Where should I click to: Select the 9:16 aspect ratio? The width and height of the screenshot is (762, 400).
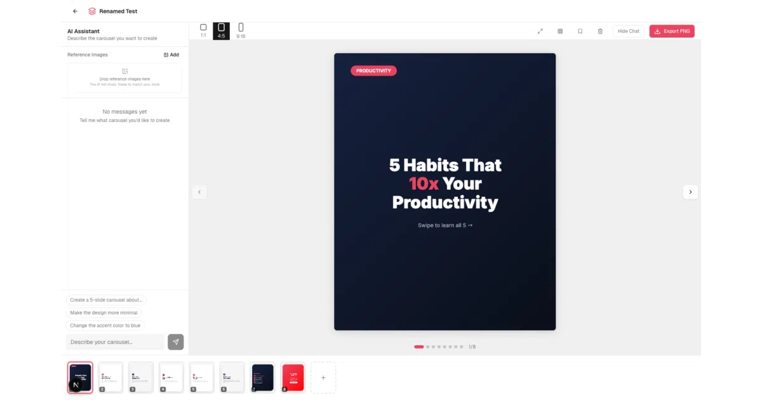[241, 30]
